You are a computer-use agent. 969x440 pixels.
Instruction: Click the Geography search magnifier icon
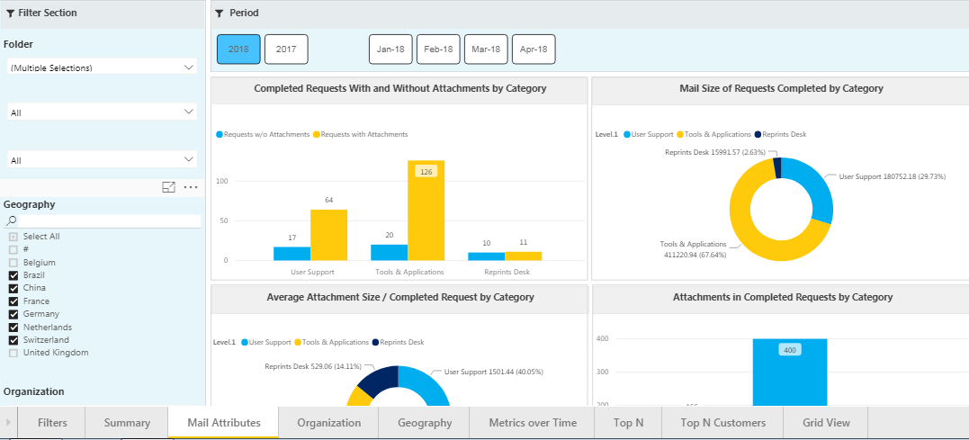12,221
